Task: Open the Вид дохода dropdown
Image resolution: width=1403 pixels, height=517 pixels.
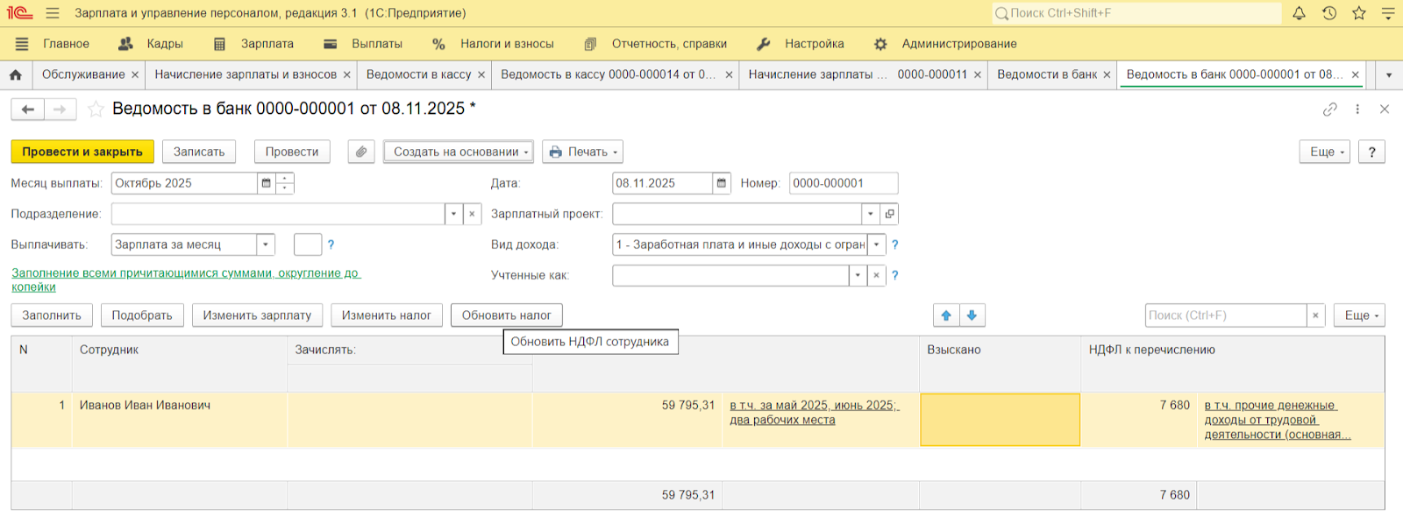Action: (876, 244)
